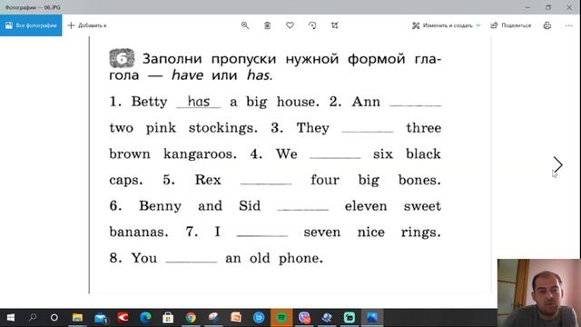Click the word 'has' after Betty
This screenshot has width=581, height=327.
pyautogui.click(x=199, y=101)
